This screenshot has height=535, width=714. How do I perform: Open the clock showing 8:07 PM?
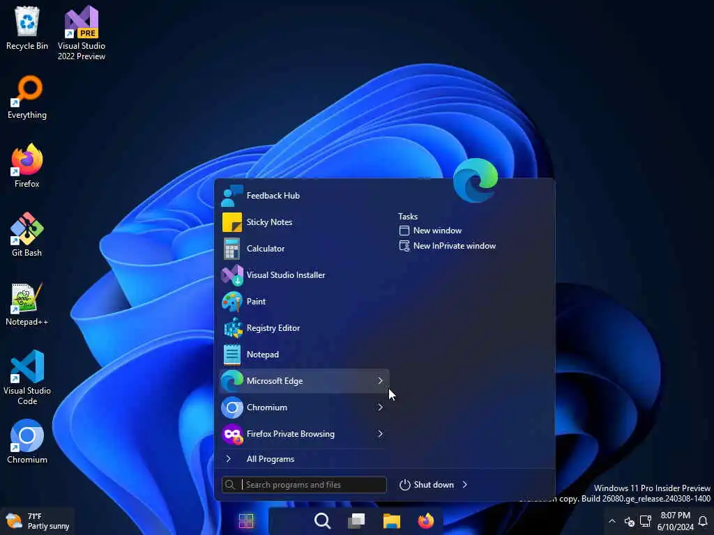click(x=675, y=521)
